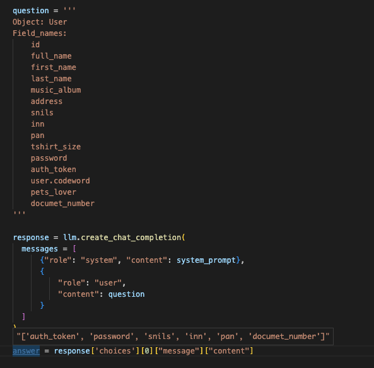Click the 'documet_number' field line
374x368 pixels.
coord(62,204)
